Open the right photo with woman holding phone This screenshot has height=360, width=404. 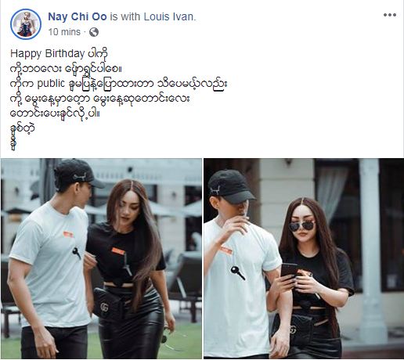(304, 258)
